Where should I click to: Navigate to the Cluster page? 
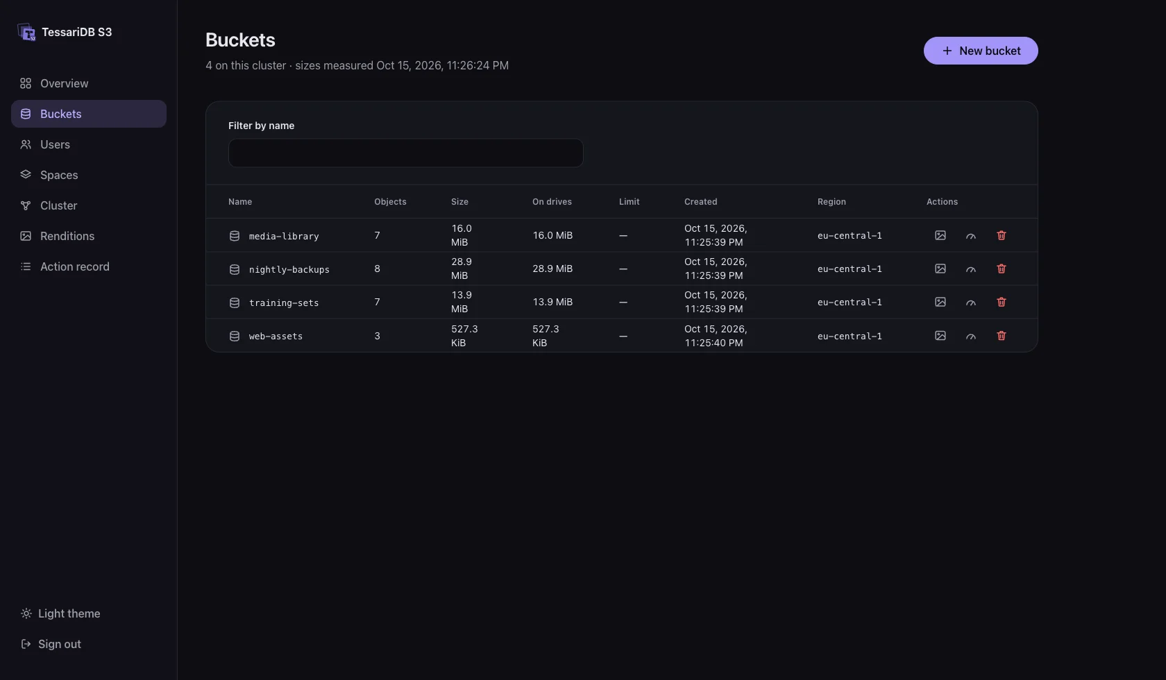tap(89, 205)
